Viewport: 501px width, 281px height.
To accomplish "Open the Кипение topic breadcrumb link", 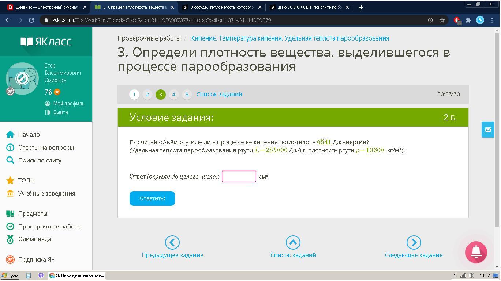I will click(290, 38).
